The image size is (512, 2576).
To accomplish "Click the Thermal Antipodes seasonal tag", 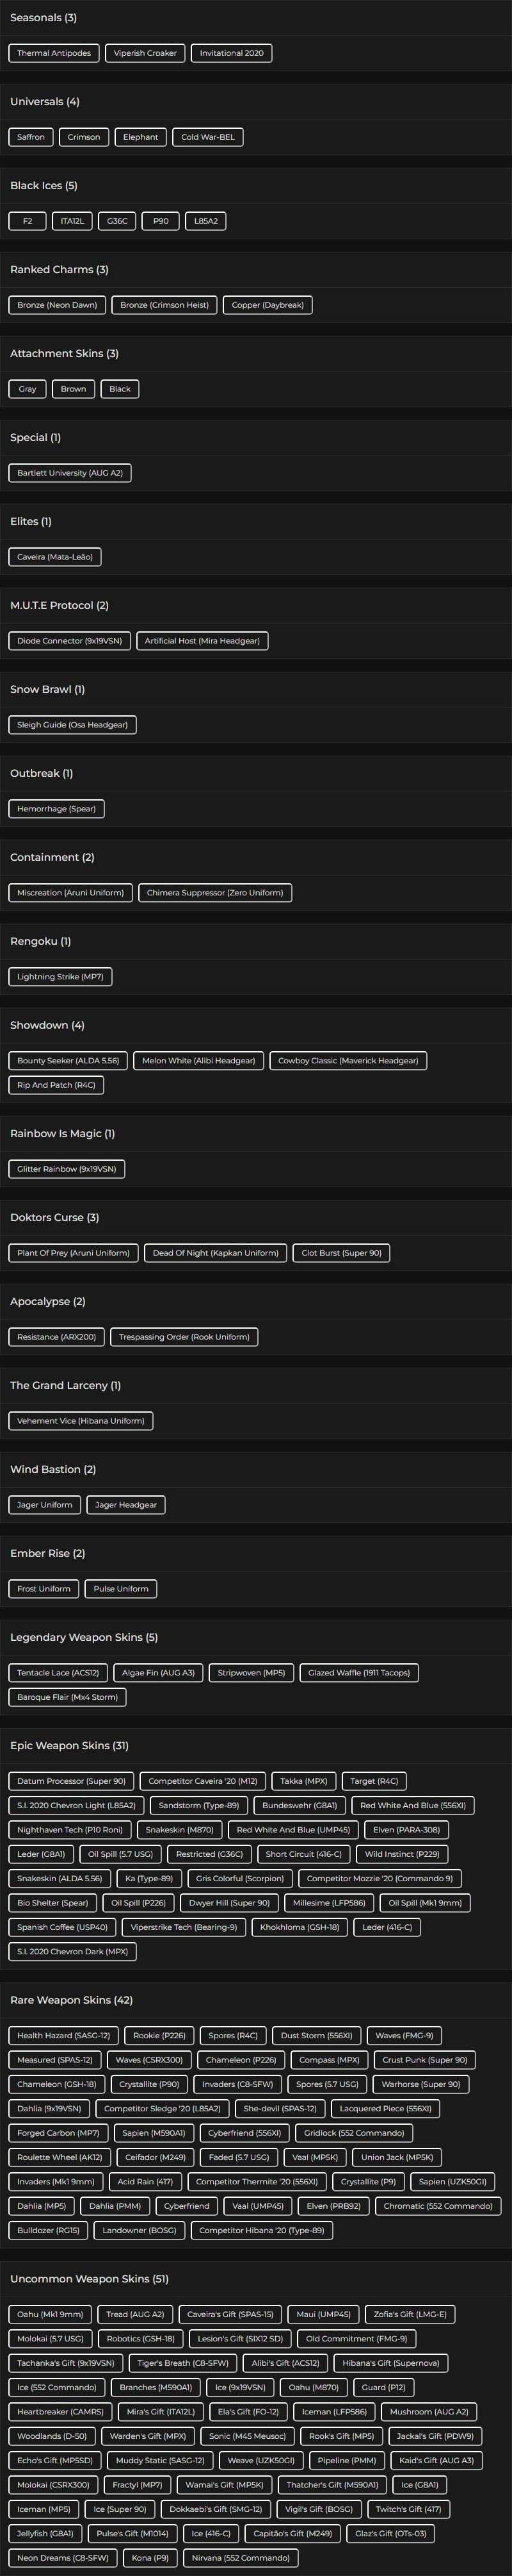I will click(x=54, y=53).
